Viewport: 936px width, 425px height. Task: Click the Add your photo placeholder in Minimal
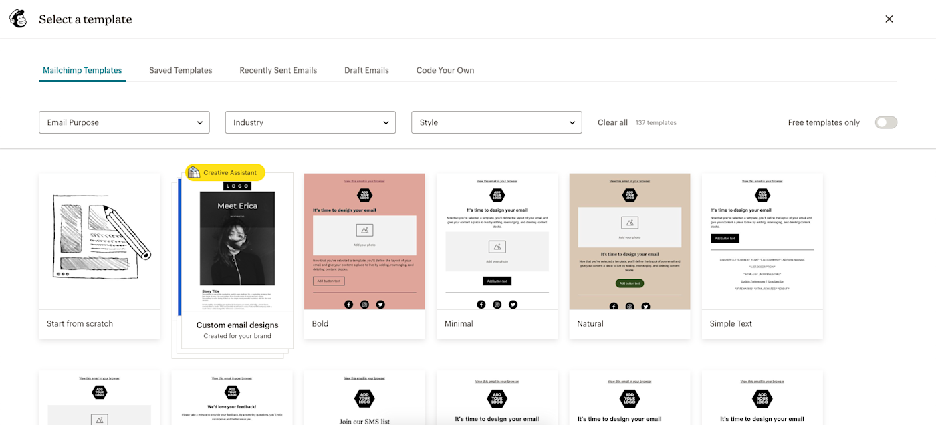point(497,251)
